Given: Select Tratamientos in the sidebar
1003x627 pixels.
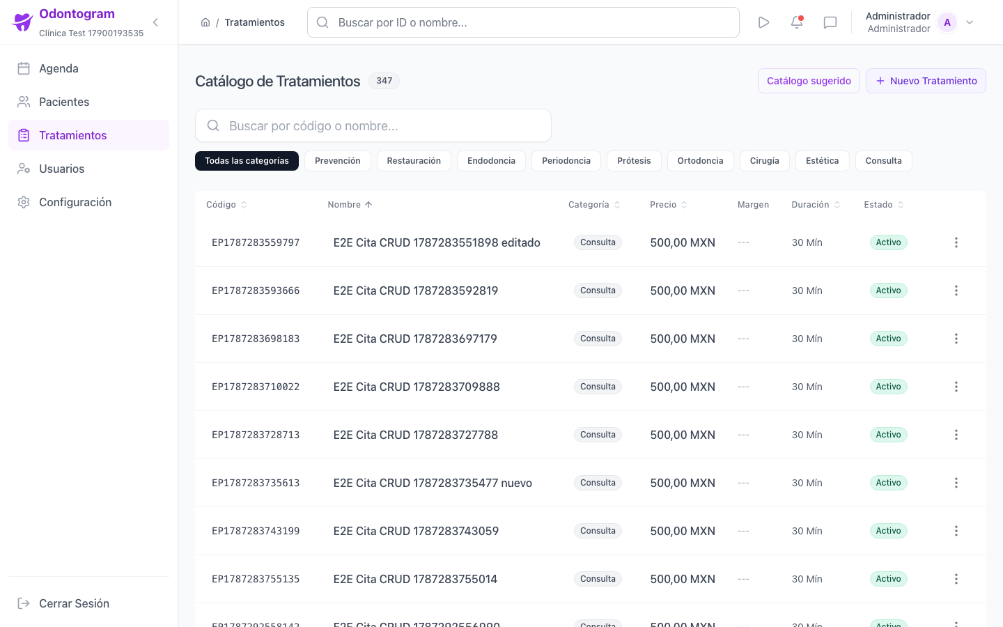Looking at the screenshot, I should coord(88,135).
